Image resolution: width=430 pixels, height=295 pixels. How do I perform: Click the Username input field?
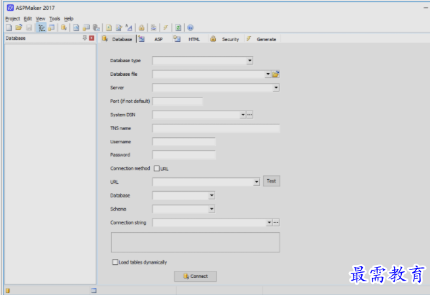click(184, 142)
